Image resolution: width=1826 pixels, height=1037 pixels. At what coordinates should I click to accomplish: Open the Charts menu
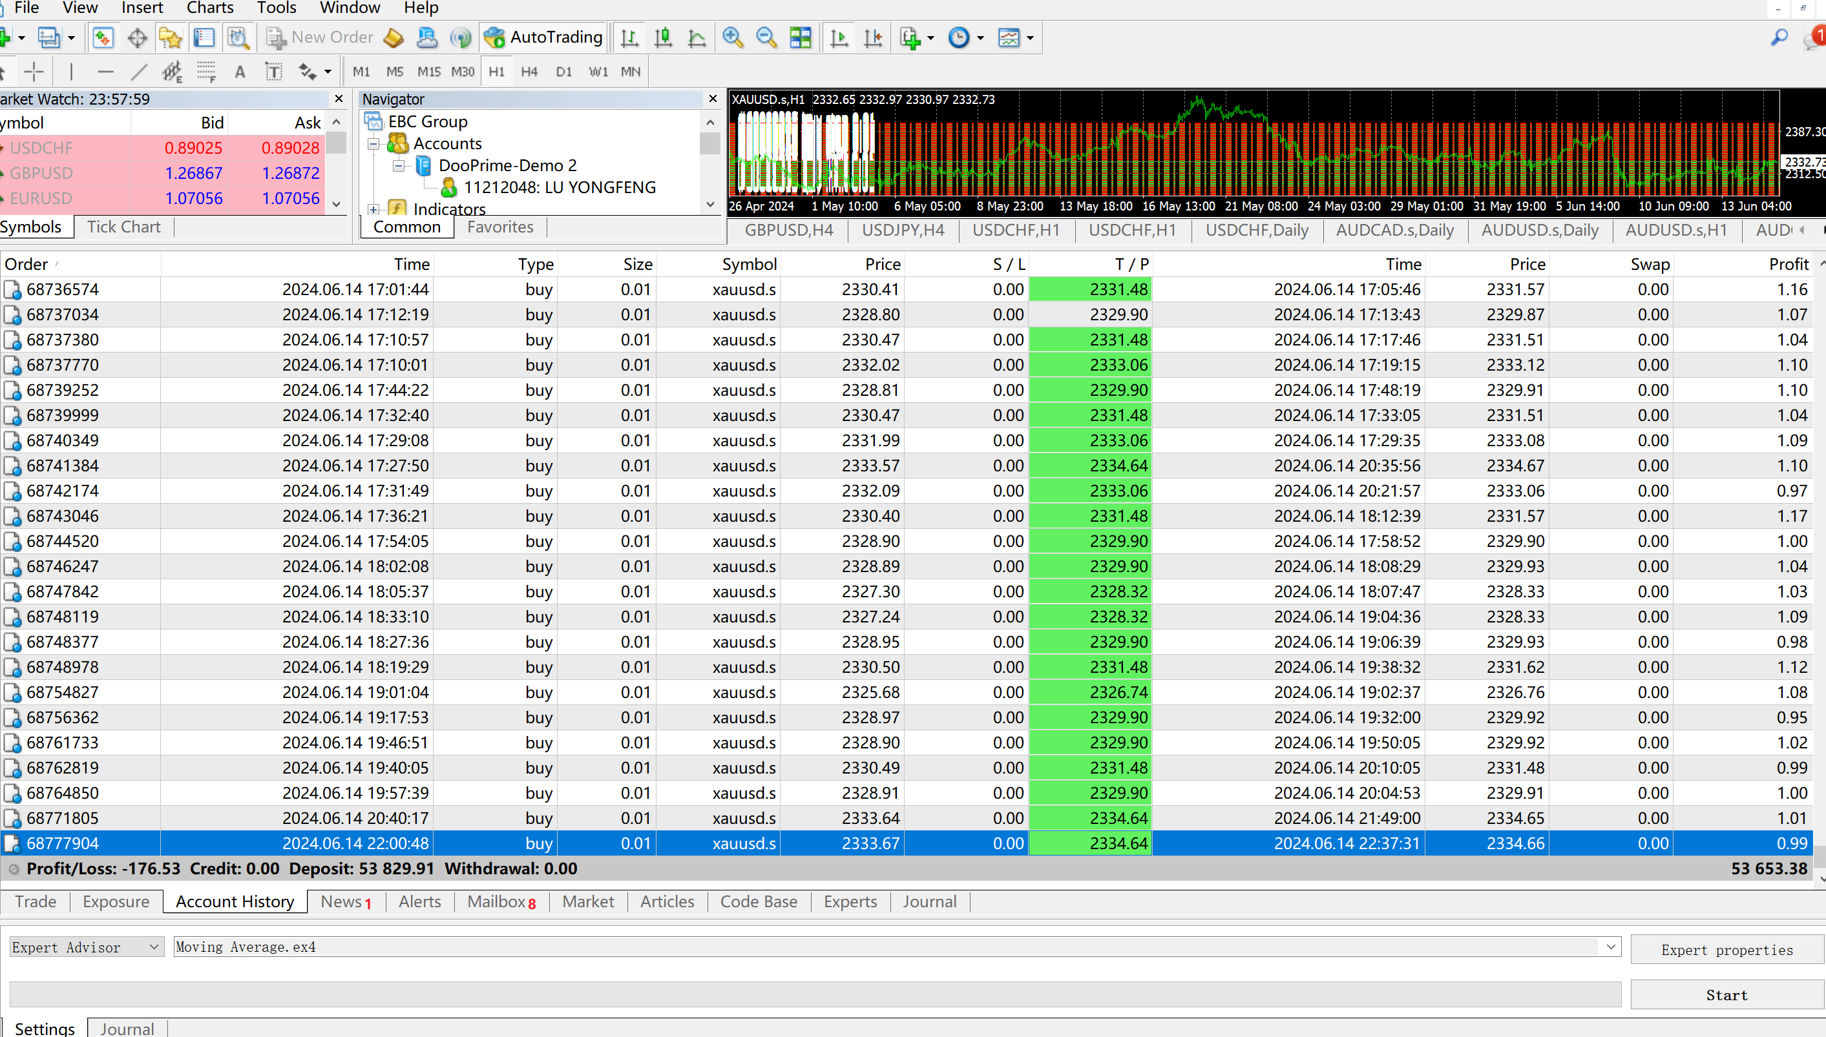(209, 8)
